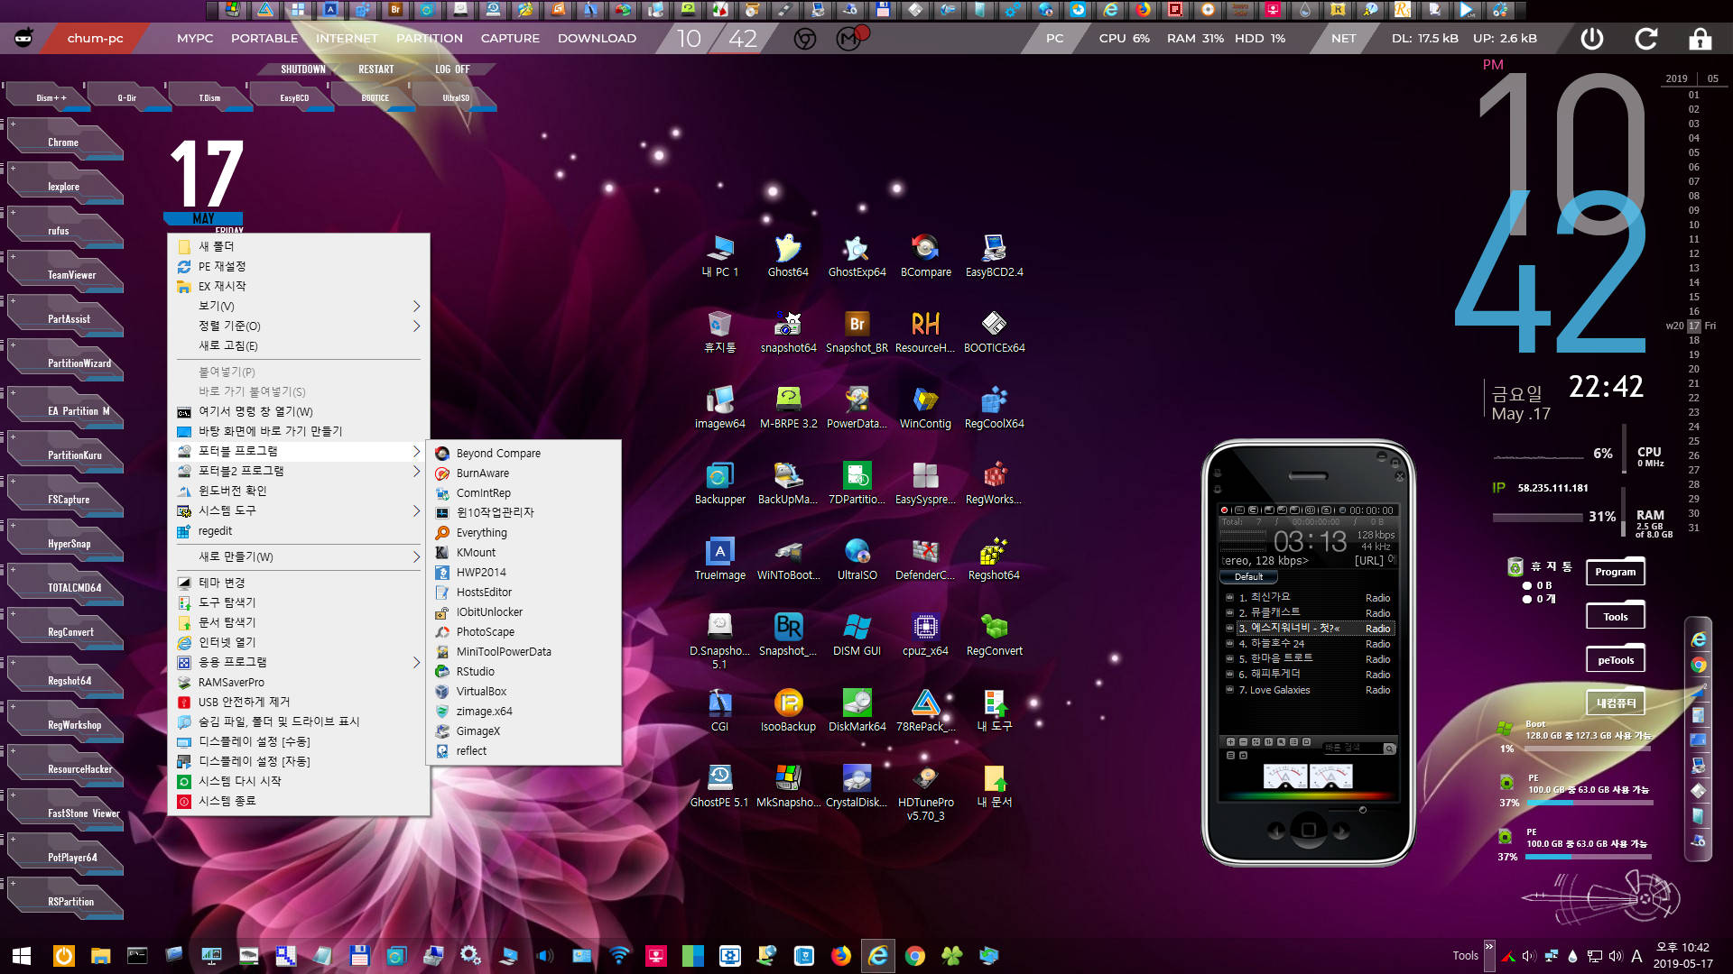Toggle checkbox beside 뮤클캐스트
This screenshot has width=1733, height=974.
tap(1229, 613)
